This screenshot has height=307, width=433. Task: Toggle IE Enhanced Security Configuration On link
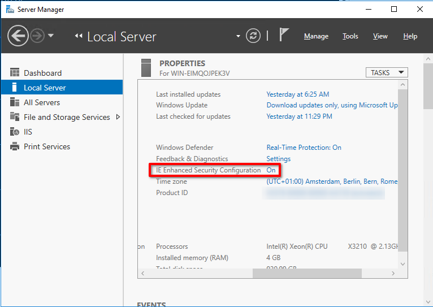(x=271, y=170)
